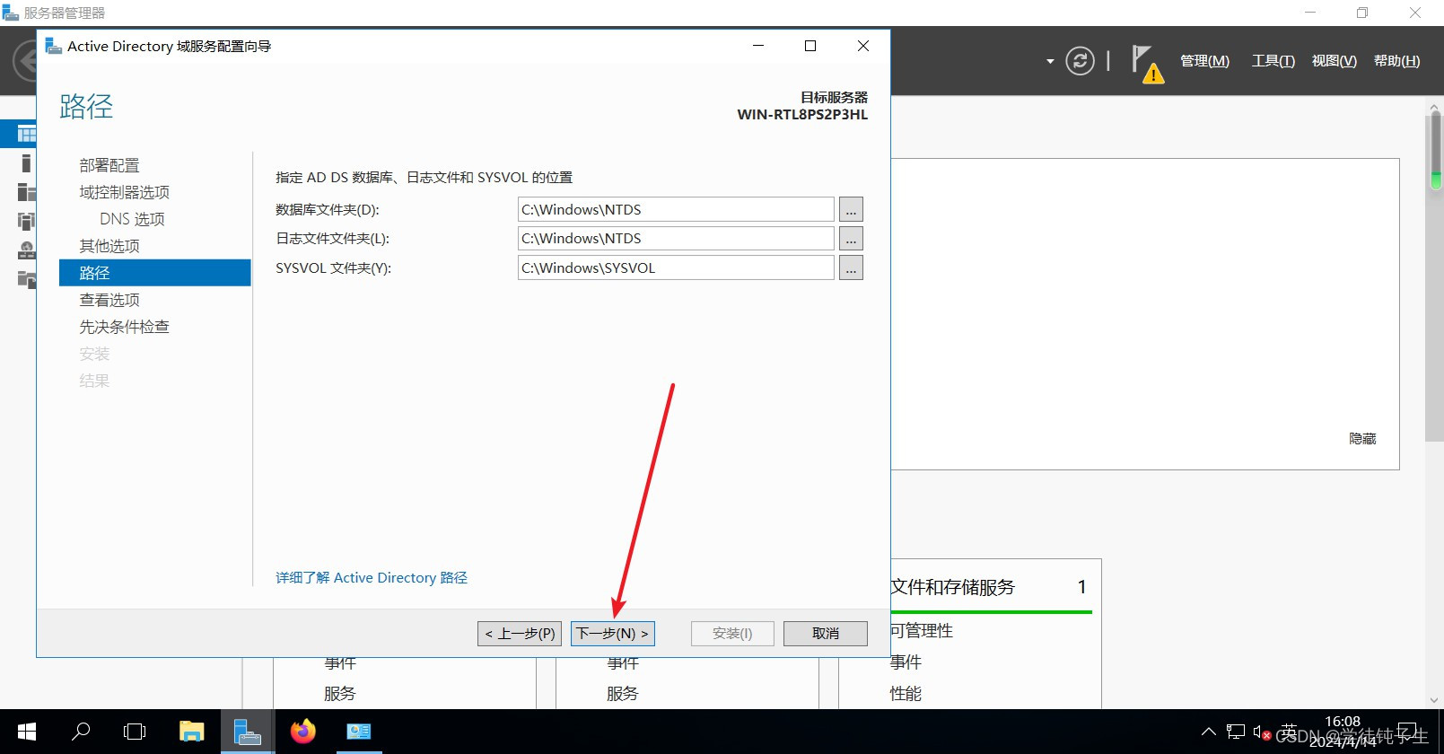Close the AD DS configuration wizard
This screenshot has width=1444, height=754.
click(863, 46)
